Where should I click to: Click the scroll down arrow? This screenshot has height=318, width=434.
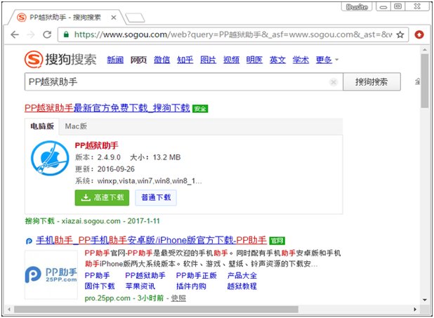tap(425, 300)
